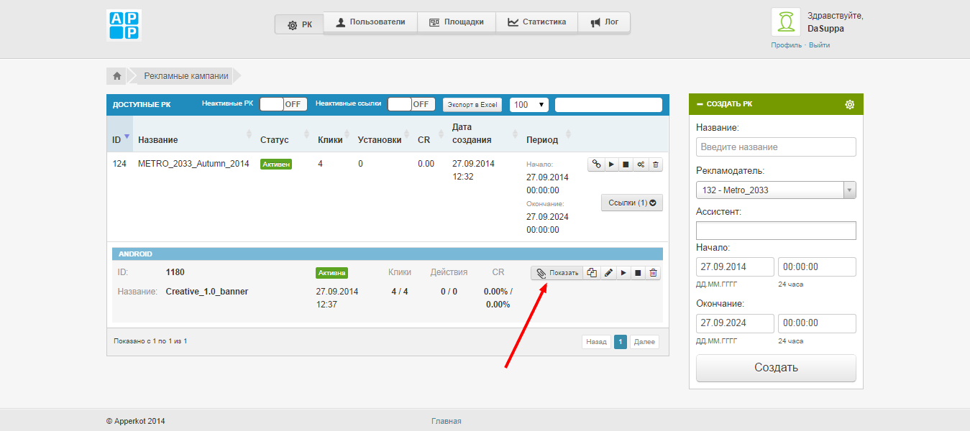Stop link 1180 with stop icon
Viewport: 970px width, 431px height.
coord(638,273)
